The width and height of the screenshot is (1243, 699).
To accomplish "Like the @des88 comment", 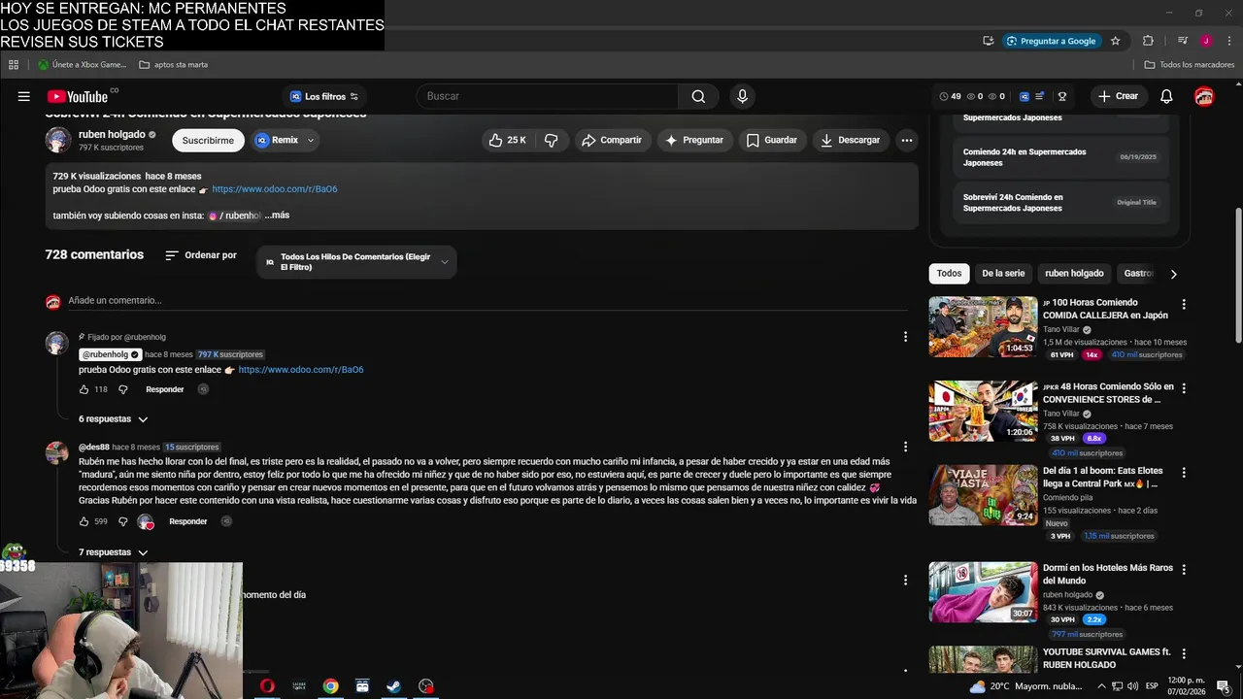I will click(x=84, y=521).
